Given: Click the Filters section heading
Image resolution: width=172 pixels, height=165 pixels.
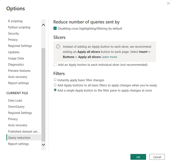Looking at the screenshot, I should pos(59,73).
